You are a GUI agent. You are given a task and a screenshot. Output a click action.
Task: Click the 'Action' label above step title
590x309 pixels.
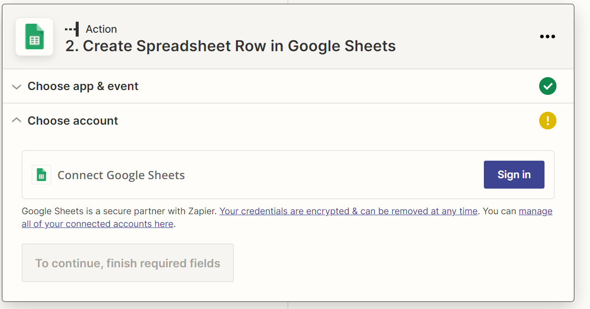tap(101, 29)
